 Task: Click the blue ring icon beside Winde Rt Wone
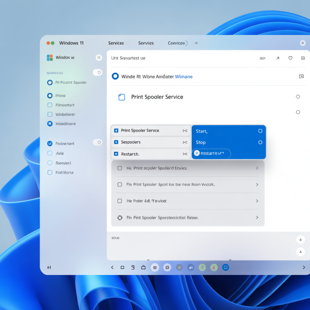[x=115, y=76]
